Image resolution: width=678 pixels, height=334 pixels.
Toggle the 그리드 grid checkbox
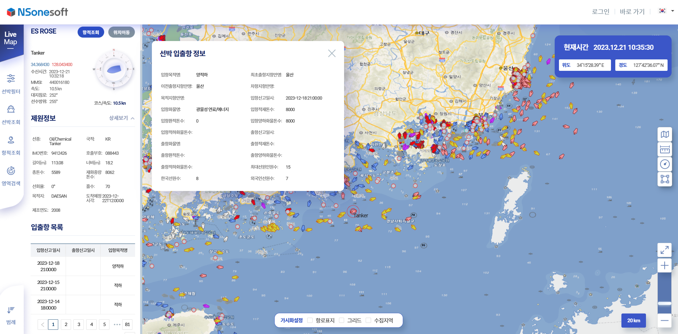point(341,320)
